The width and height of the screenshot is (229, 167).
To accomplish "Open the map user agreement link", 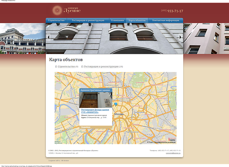I will (x=165, y=142).
